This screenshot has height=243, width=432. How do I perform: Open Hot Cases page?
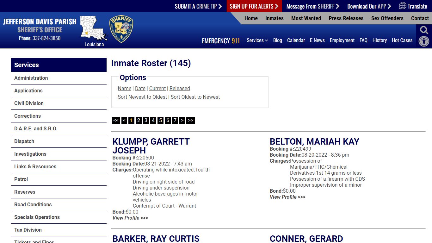pos(402,40)
